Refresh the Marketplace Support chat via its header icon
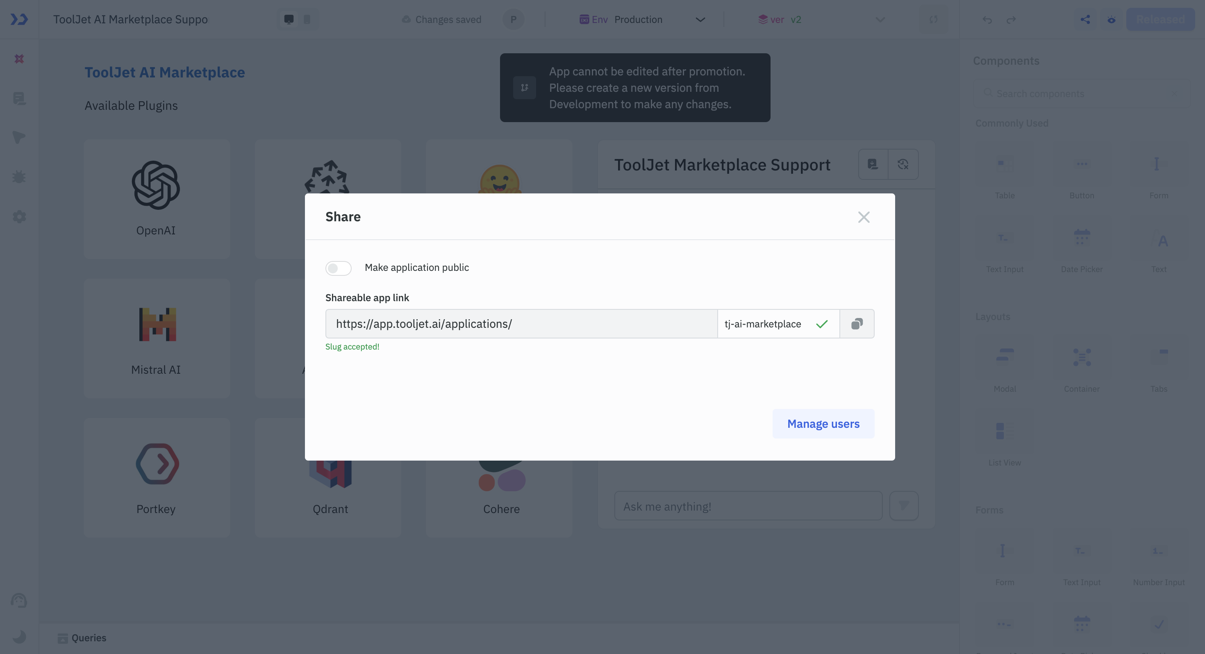 click(903, 164)
